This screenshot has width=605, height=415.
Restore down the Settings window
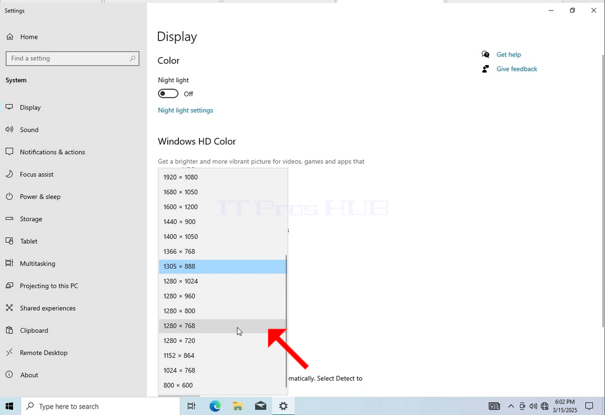[572, 11]
